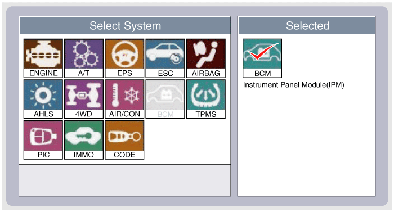Deselect the checked BCM icon in Selected panel
The width and height of the screenshot is (394, 212).
pos(262,58)
